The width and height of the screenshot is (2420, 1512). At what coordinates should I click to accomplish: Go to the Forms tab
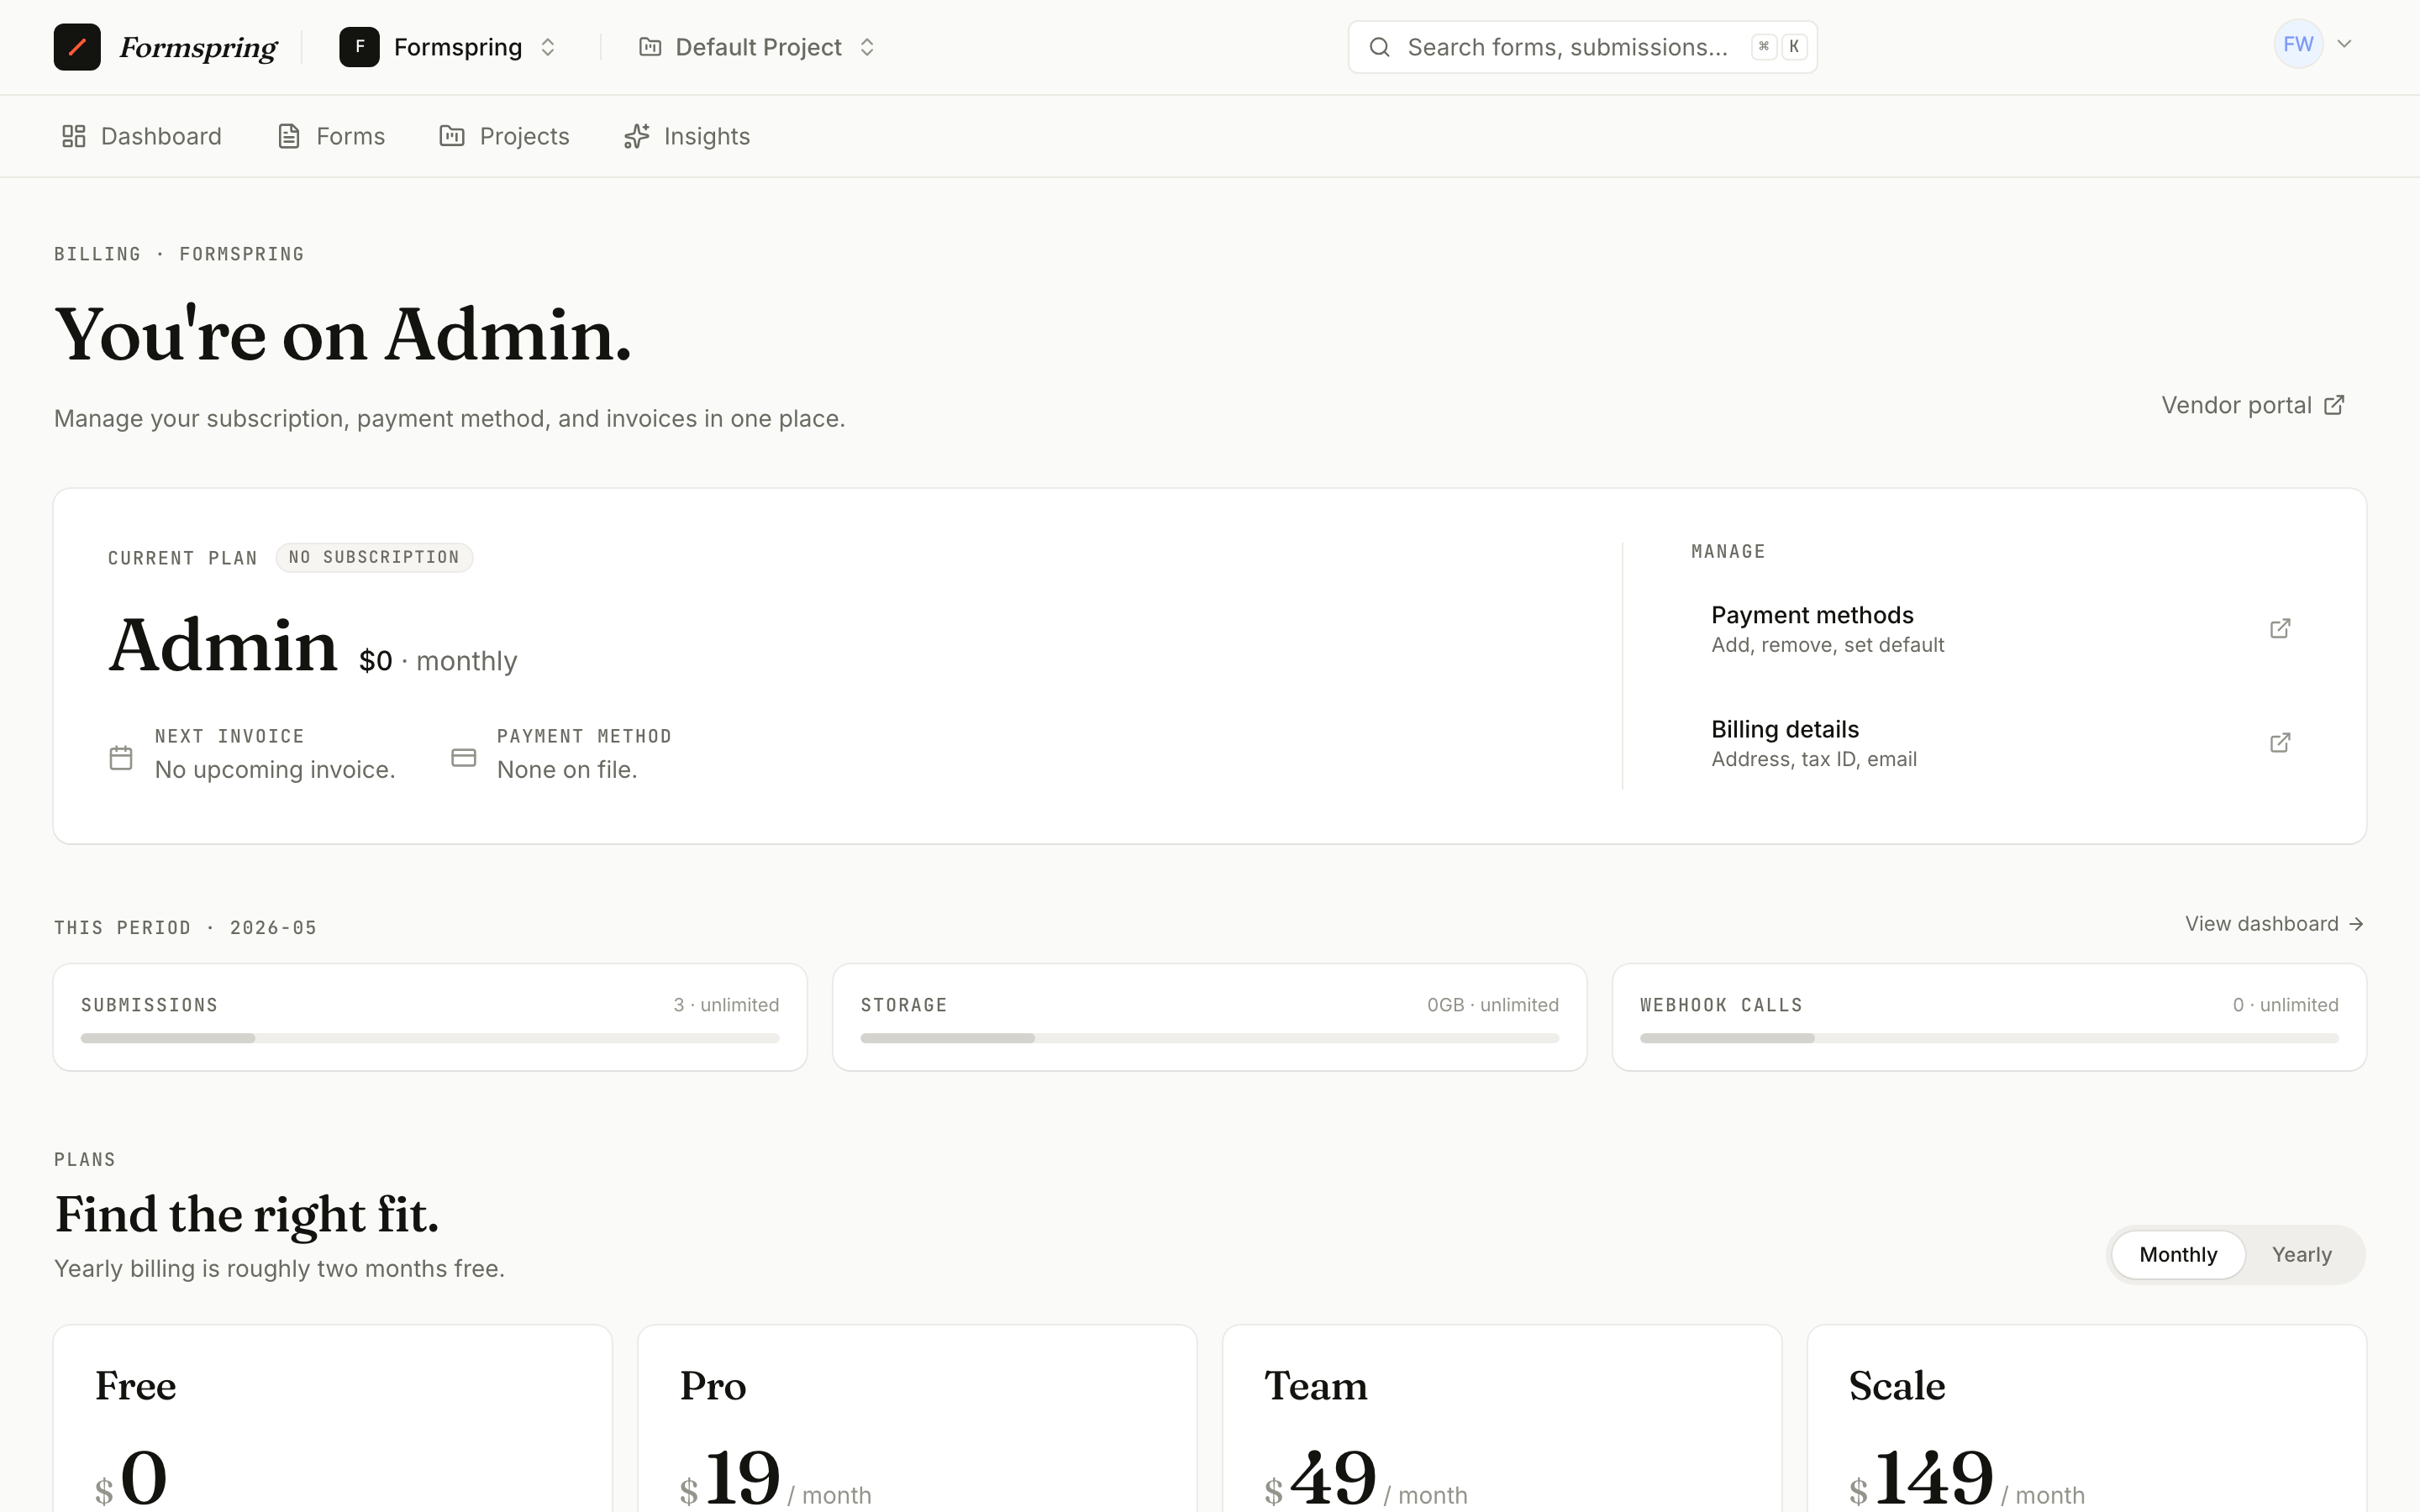(331, 136)
